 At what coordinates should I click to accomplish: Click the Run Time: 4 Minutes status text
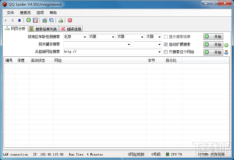click(x=86, y=154)
